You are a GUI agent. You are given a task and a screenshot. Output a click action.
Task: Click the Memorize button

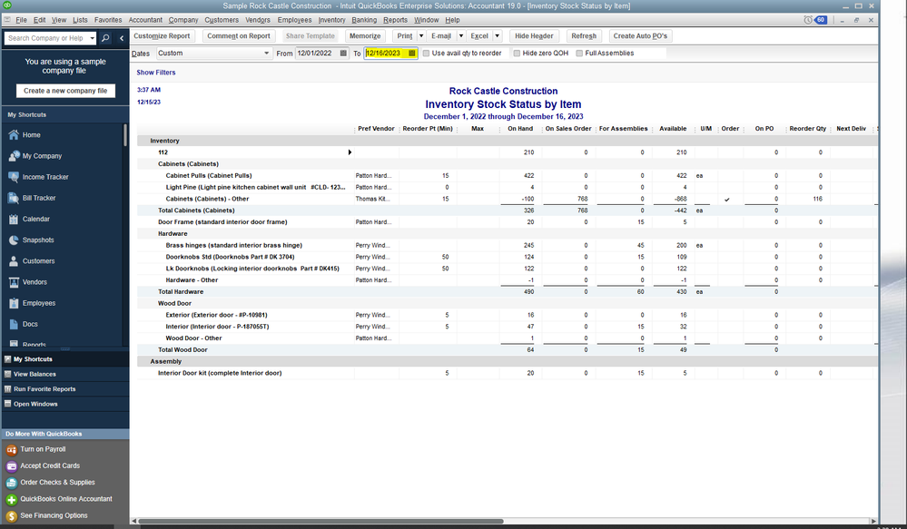click(x=365, y=36)
